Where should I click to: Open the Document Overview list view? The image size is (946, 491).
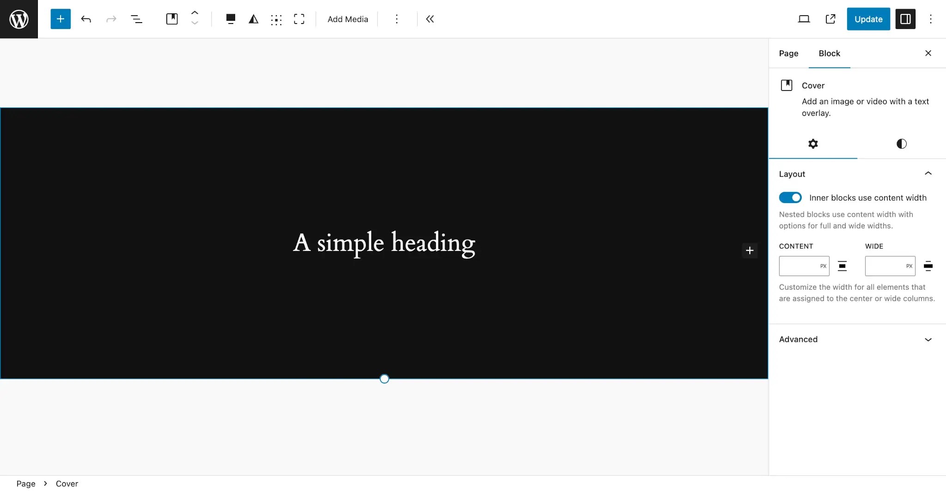pyautogui.click(x=137, y=19)
